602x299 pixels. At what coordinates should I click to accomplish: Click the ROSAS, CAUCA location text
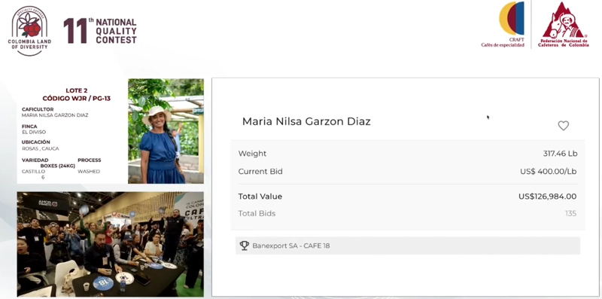click(x=41, y=148)
